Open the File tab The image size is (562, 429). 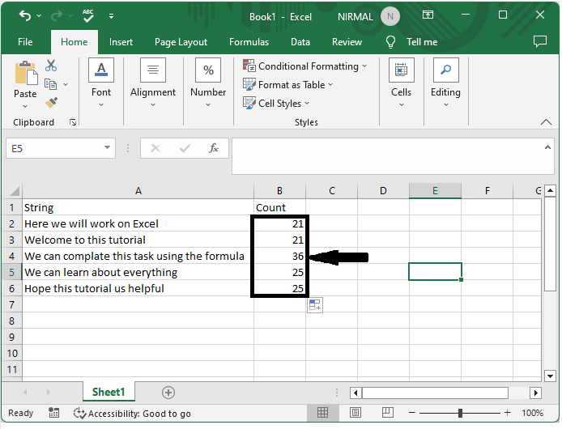coord(25,42)
